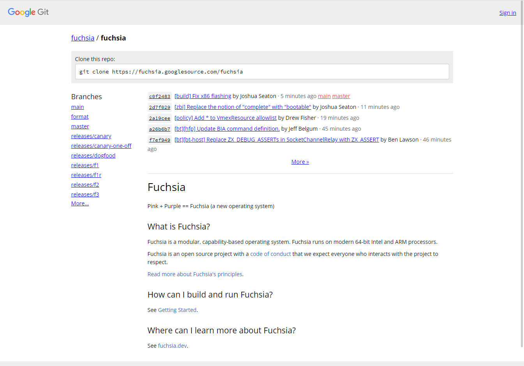Open the releases/f2 branch

[x=85, y=185]
